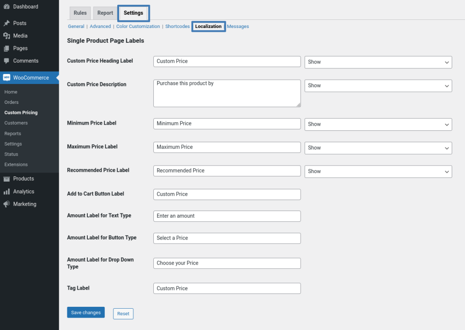The height and width of the screenshot is (330, 465).
Task: Switch to the Rules tab
Action: (x=80, y=13)
